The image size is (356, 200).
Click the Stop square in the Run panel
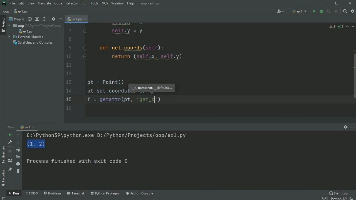10,151
